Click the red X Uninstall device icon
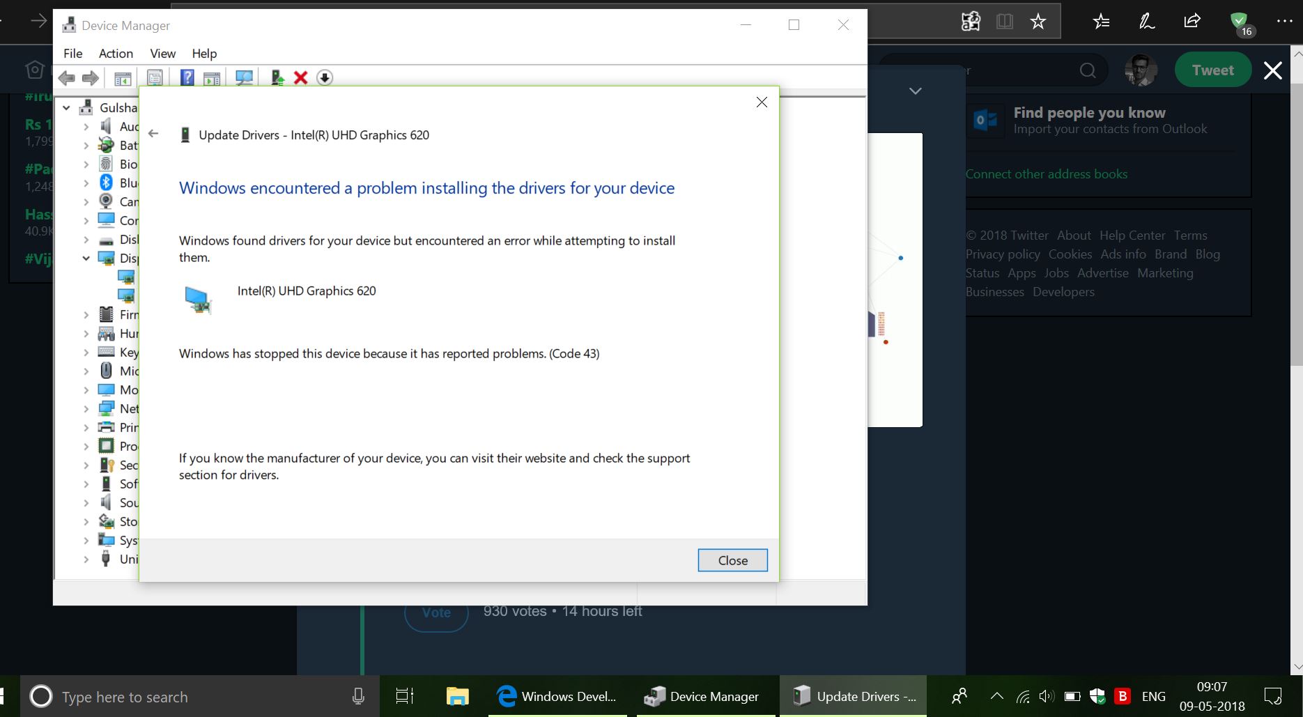This screenshot has width=1303, height=717. (x=301, y=78)
